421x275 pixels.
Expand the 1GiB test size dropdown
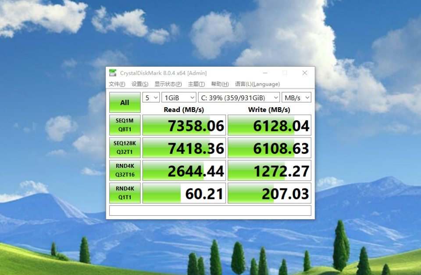click(x=179, y=98)
